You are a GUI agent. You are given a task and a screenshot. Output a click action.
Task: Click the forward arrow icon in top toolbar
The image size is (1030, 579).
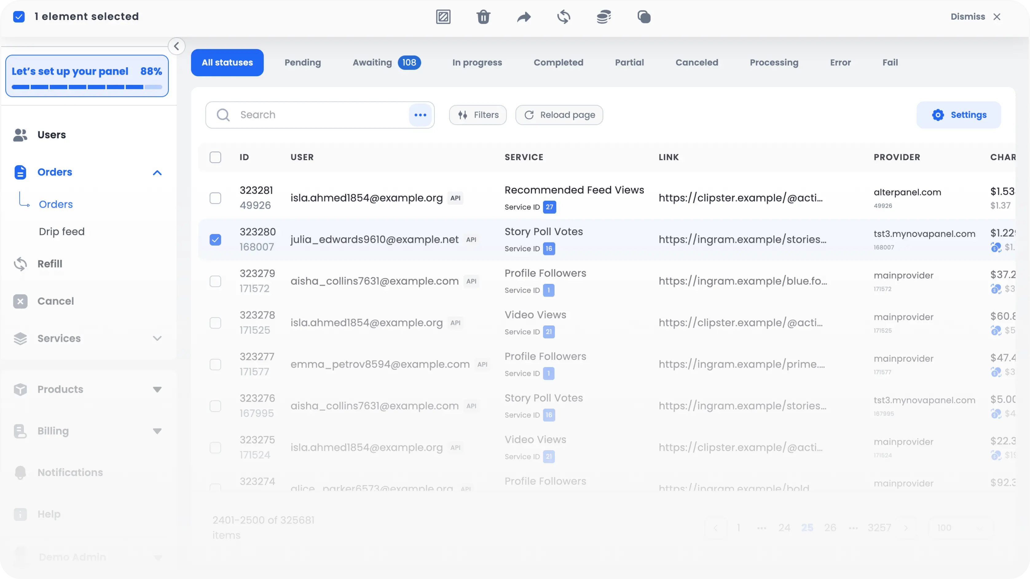click(523, 17)
